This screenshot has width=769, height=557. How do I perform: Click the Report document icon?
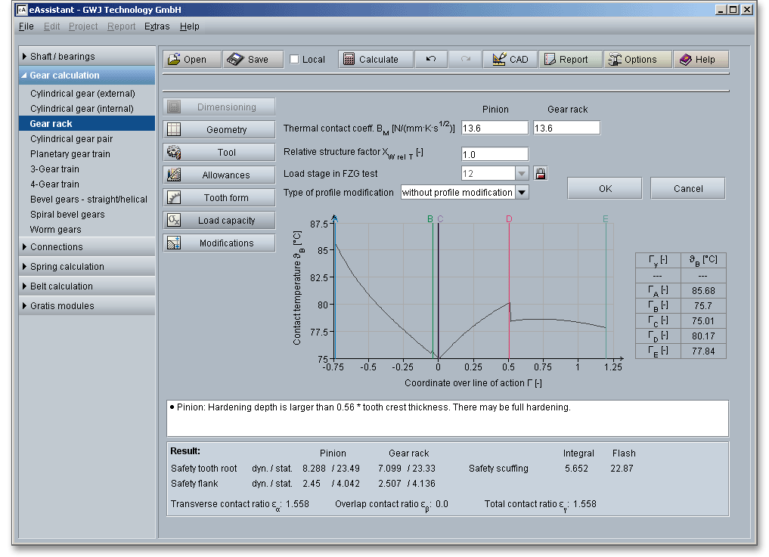point(549,60)
